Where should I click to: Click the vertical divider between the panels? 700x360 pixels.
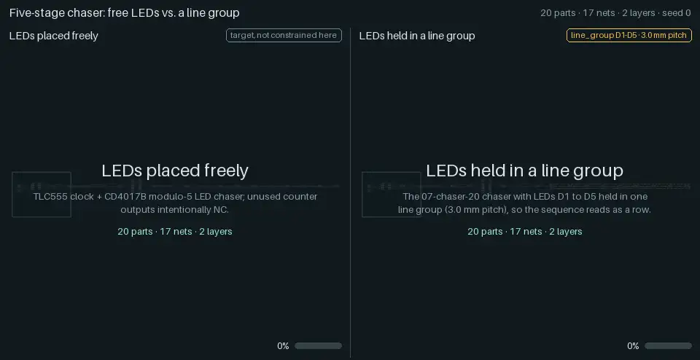pos(351,192)
